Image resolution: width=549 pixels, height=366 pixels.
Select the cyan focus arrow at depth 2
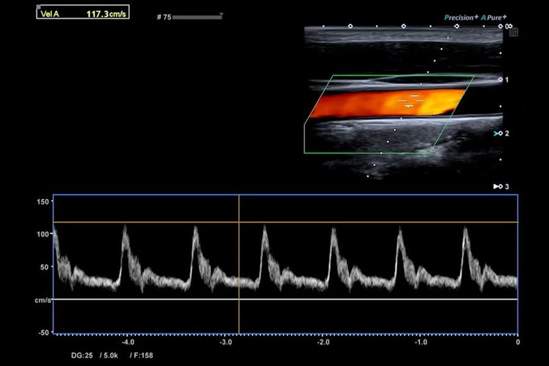496,134
